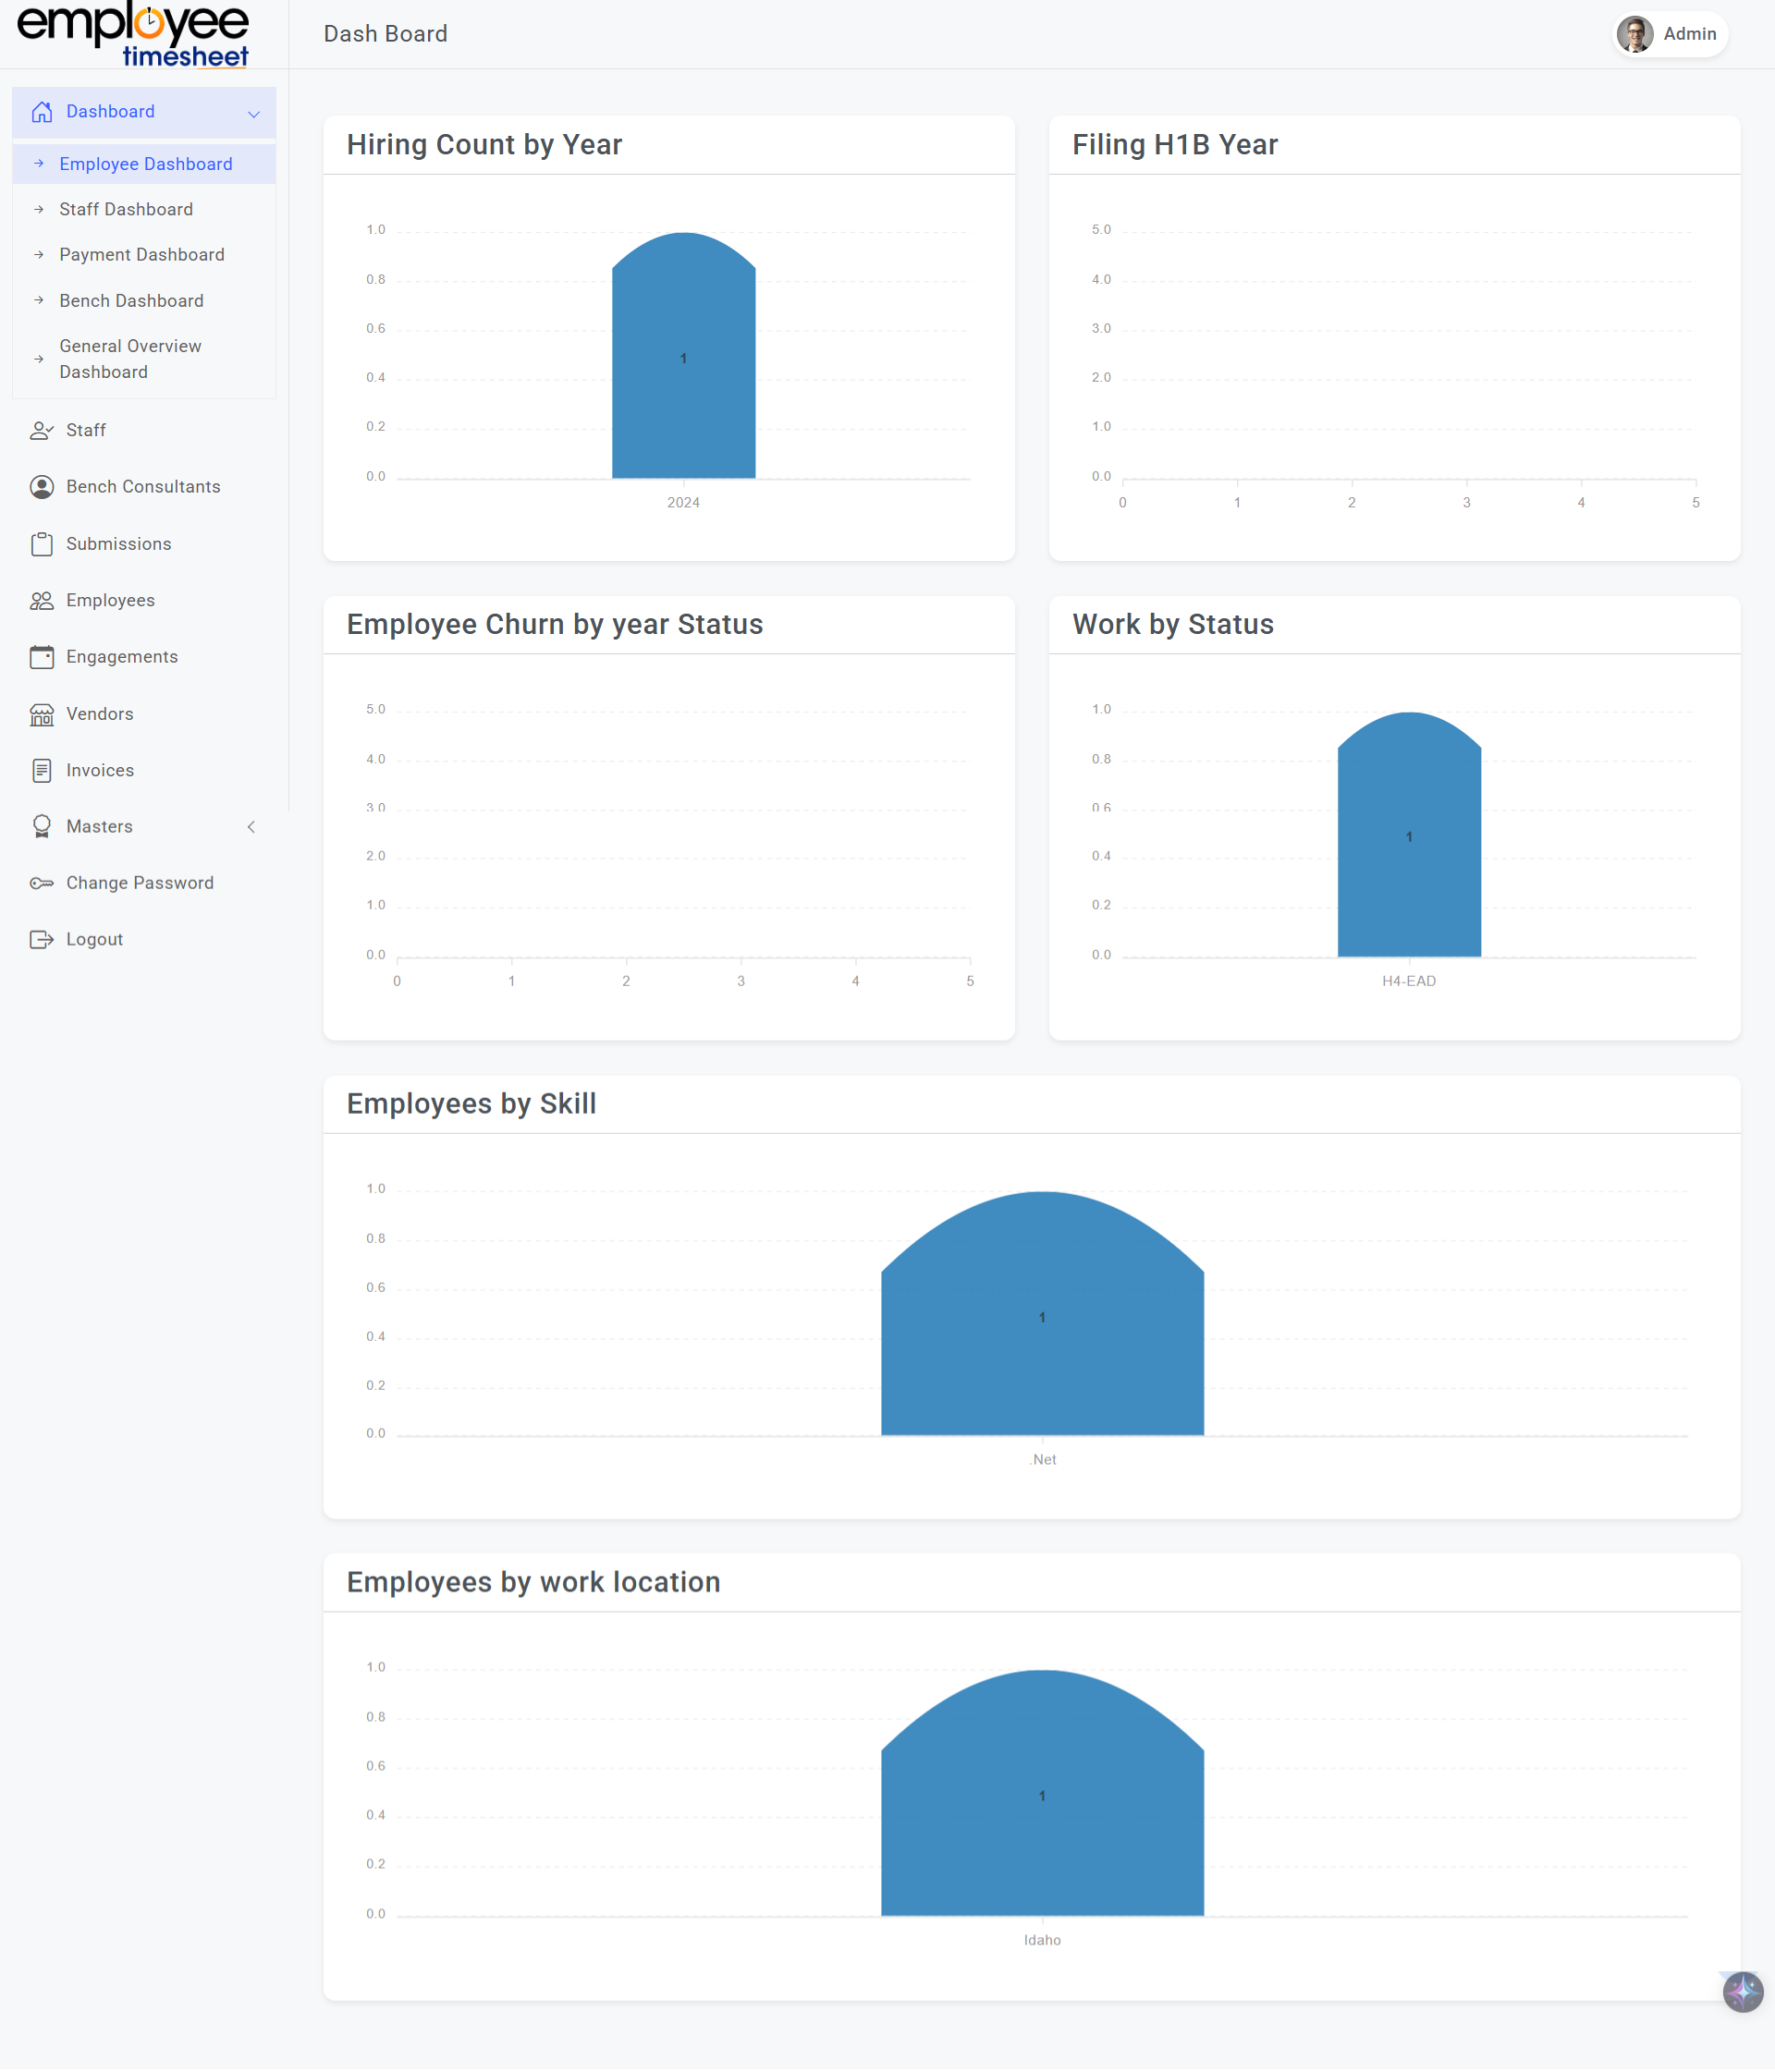Click the Submissions clipboard icon

tap(41, 544)
